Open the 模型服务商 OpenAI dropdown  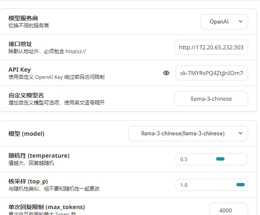coord(224,21)
